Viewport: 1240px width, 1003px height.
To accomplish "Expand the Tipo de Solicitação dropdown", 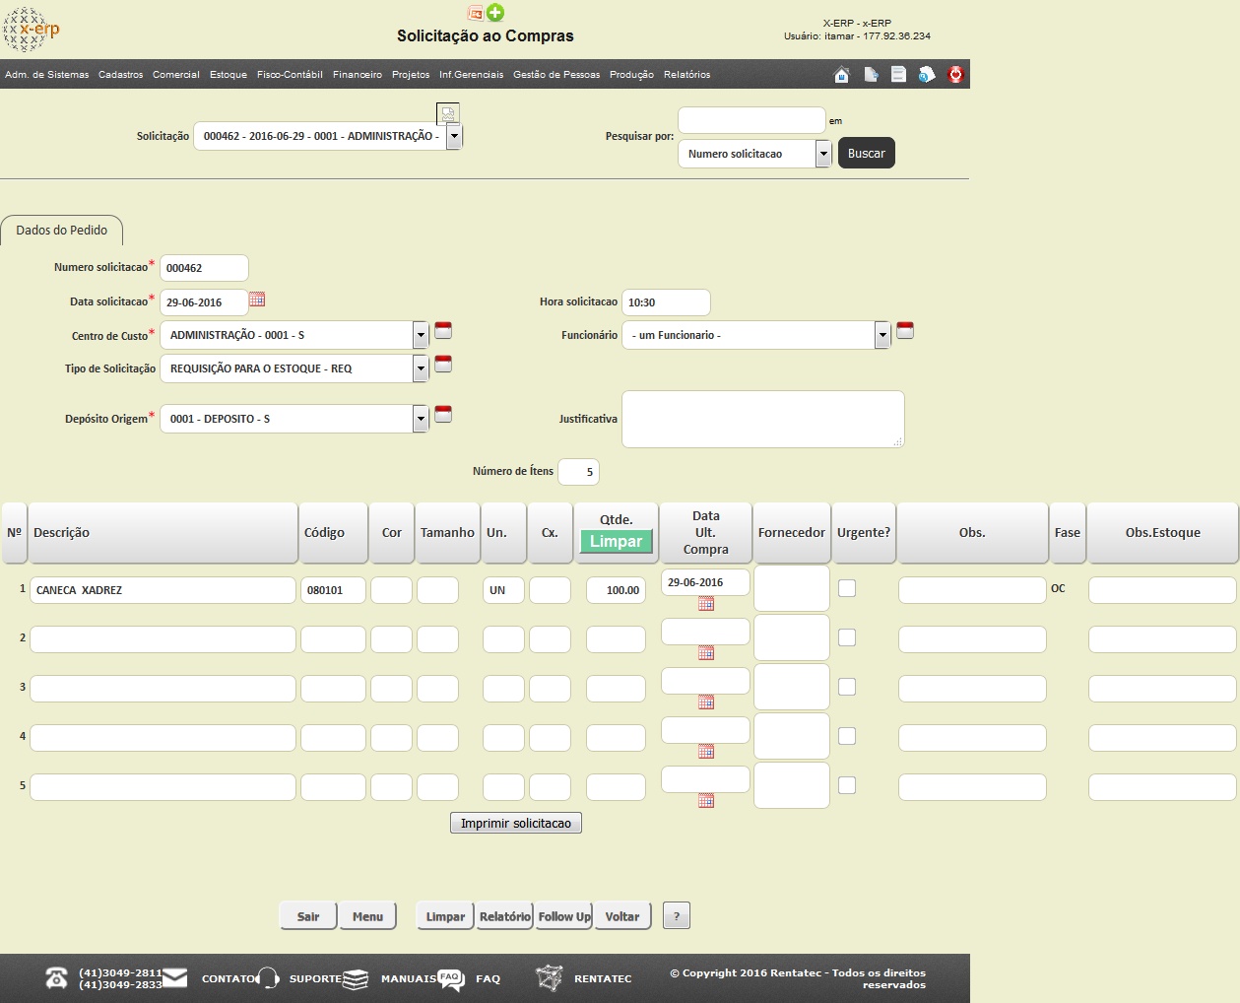I will pos(421,368).
